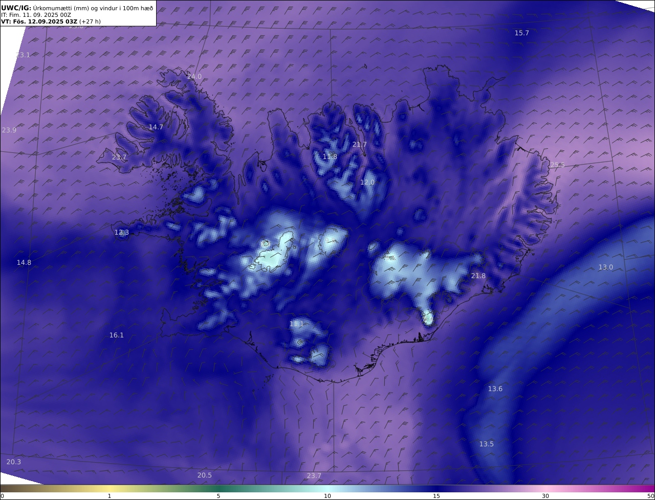Select the 23.9 value label

pyautogui.click(x=9, y=130)
